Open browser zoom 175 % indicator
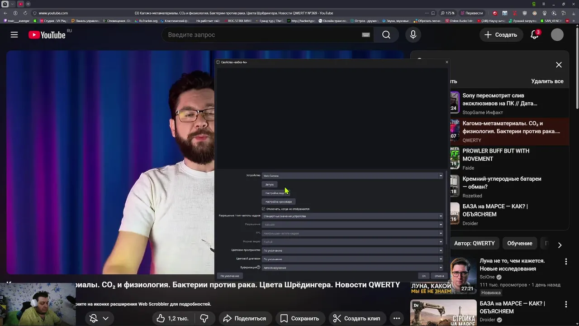The image size is (579, 326). [447, 13]
